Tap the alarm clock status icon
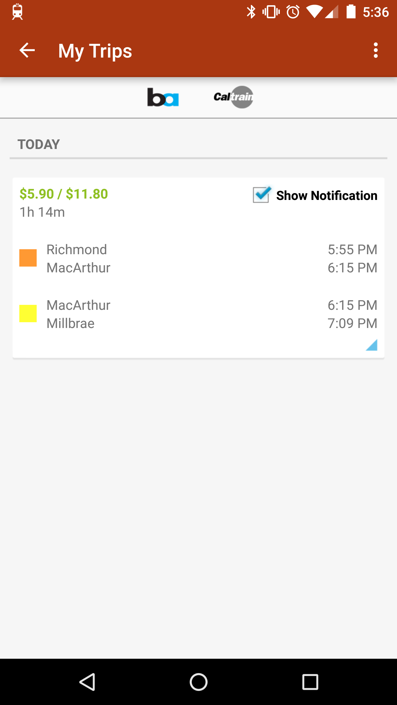The image size is (397, 705). 293,12
